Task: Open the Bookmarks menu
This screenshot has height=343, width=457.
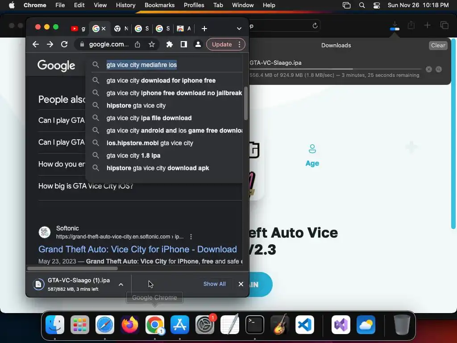Action: [x=159, y=5]
